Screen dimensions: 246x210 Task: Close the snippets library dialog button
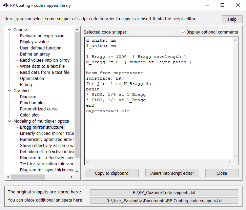[222, 173]
